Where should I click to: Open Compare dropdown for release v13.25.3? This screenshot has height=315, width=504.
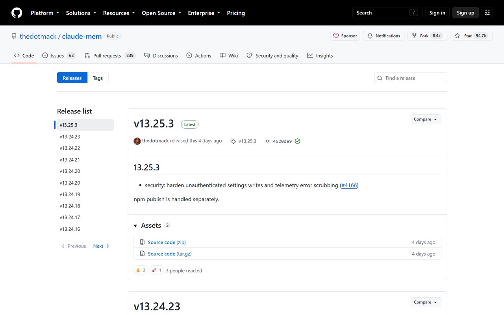[x=426, y=119]
